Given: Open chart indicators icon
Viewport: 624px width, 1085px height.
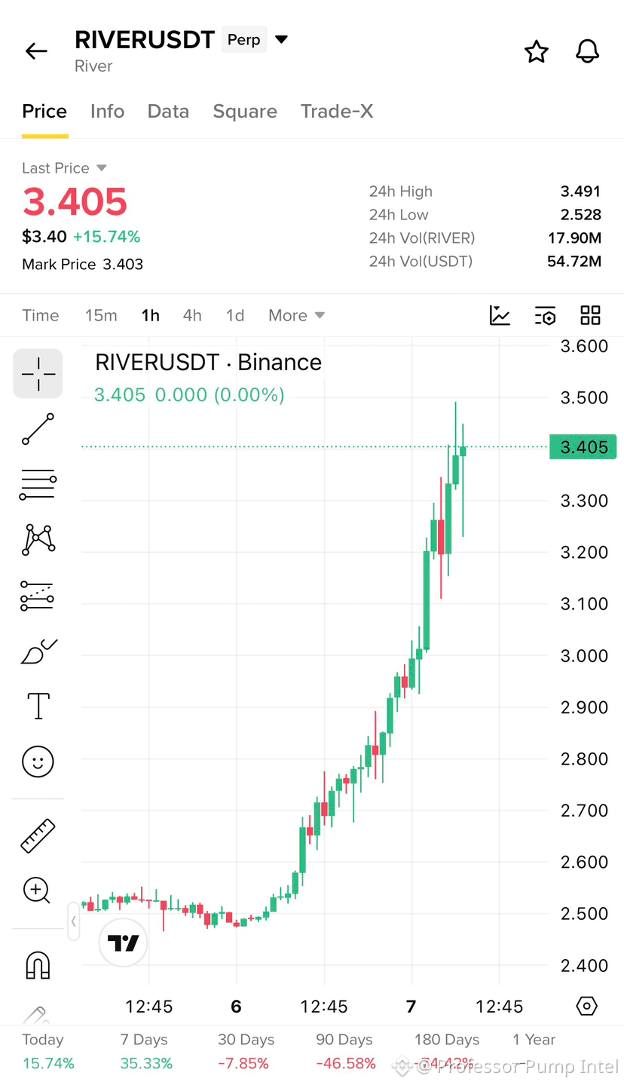Looking at the screenshot, I should click(500, 315).
